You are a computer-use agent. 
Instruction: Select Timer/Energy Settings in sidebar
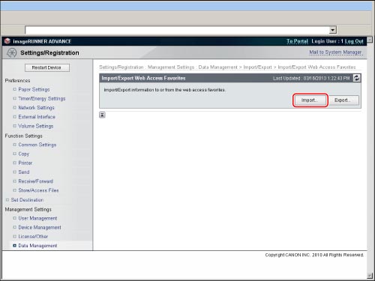tap(42, 99)
